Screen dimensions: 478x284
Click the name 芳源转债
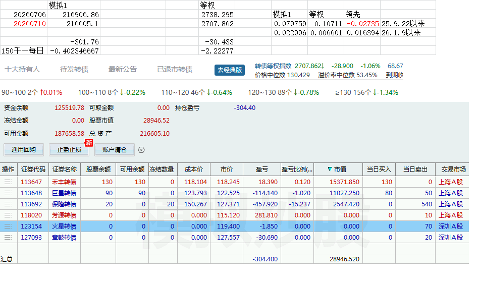pyautogui.click(x=64, y=215)
